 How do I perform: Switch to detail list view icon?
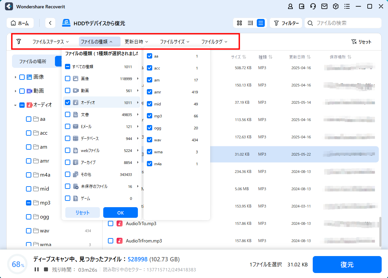coord(250,23)
